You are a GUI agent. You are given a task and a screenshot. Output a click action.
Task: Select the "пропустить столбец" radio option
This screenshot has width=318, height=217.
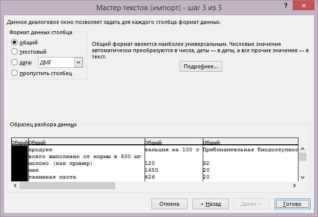(x=14, y=73)
